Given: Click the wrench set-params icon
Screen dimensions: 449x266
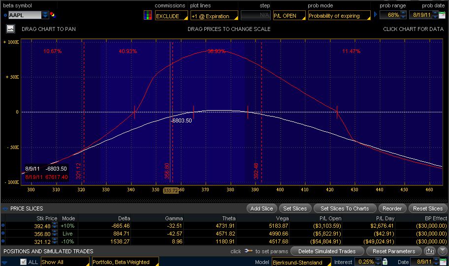Looking at the screenshot, I should point(248,251).
